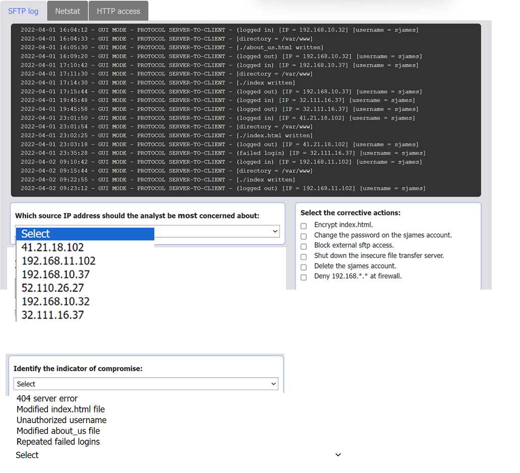This screenshot has height=473, width=520.
Task: Select Delete the sjames account checkbox
Action: (x=304, y=267)
